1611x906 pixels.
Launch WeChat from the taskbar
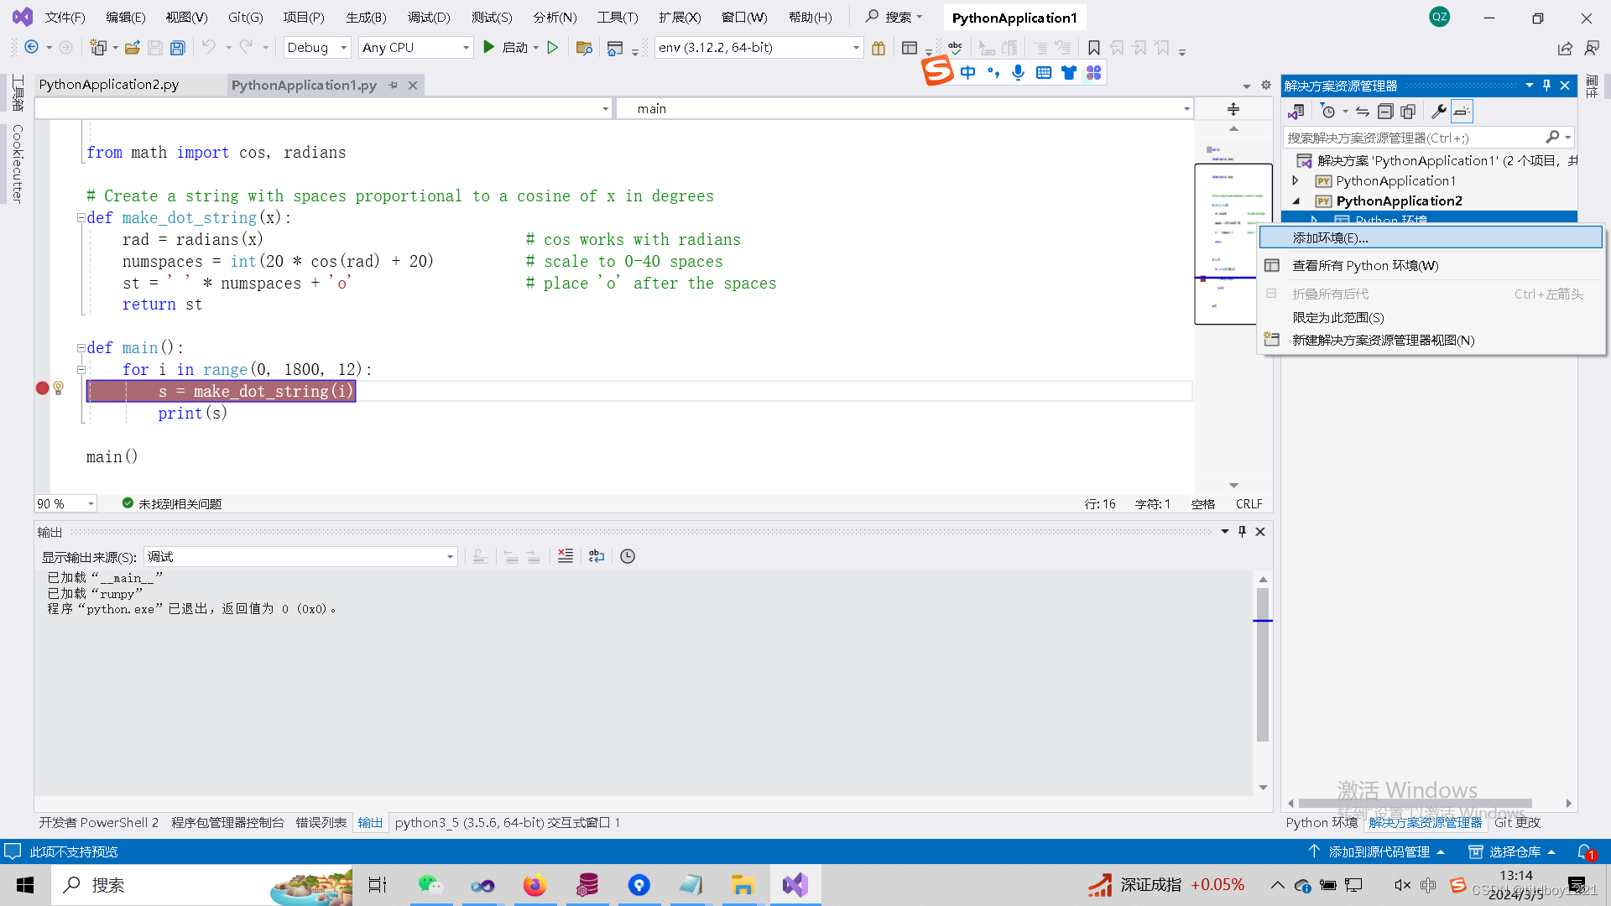coord(431,884)
